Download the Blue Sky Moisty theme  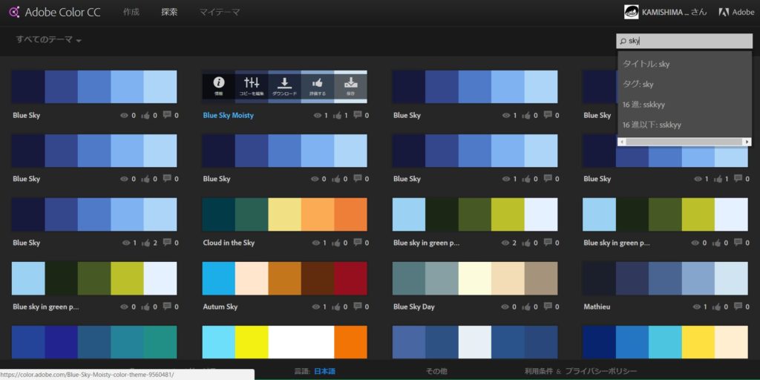click(x=284, y=85)
